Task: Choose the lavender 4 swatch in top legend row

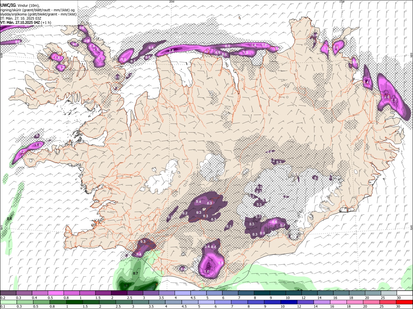Action: coord(183,293)
